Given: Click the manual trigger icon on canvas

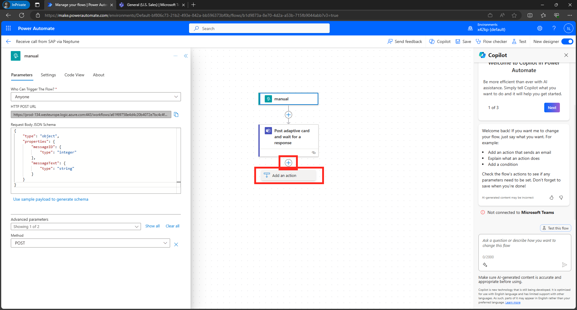Looking at the screenshot, I should [x=268, y=99].
